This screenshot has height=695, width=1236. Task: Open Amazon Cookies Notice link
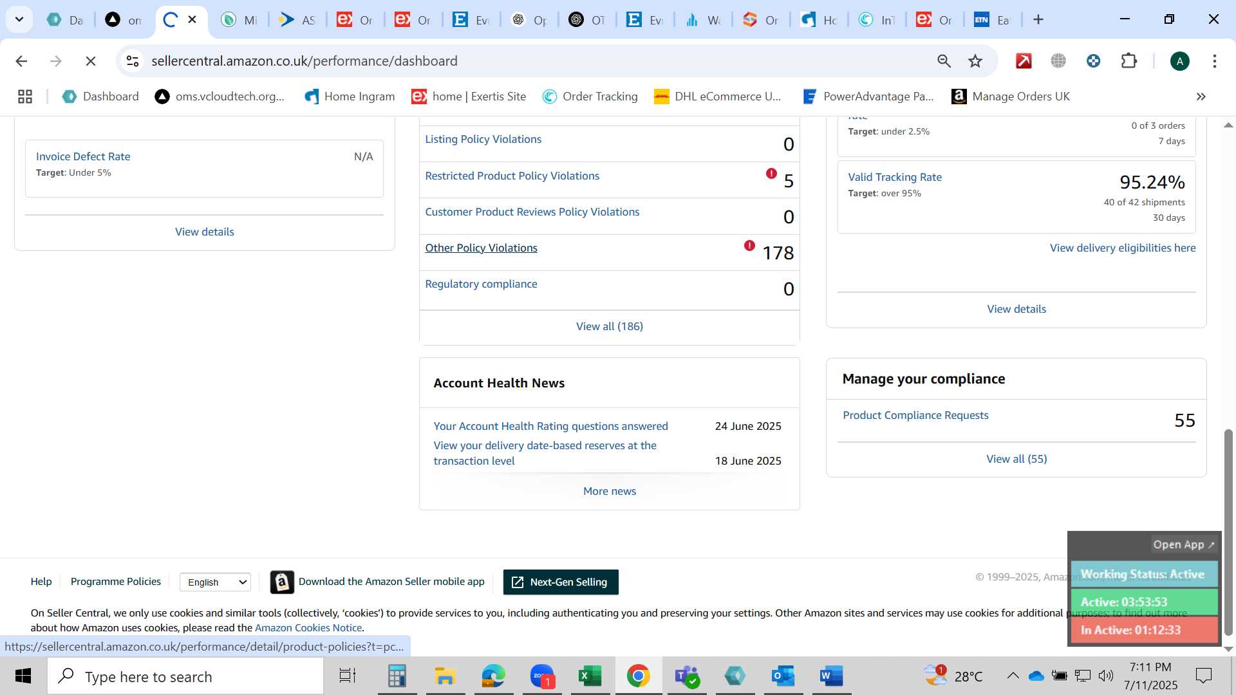click(308, 627)
